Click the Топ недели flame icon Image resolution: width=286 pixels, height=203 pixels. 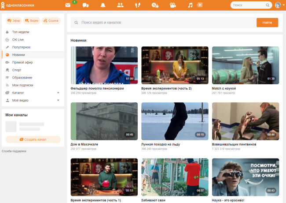(x=7, y=32)
